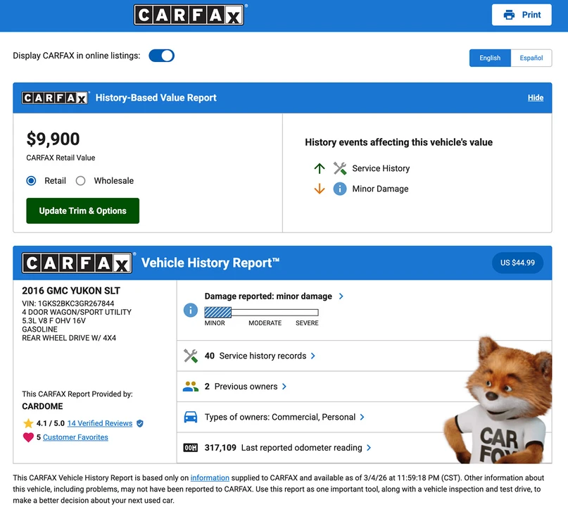
Task: Expand the 2 Previous owners chevron
Action: coord(284,387)
